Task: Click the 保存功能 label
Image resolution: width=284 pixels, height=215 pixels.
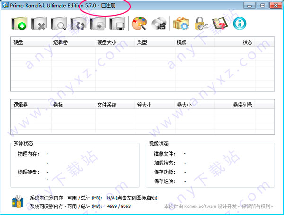Action: click(165, 172)
